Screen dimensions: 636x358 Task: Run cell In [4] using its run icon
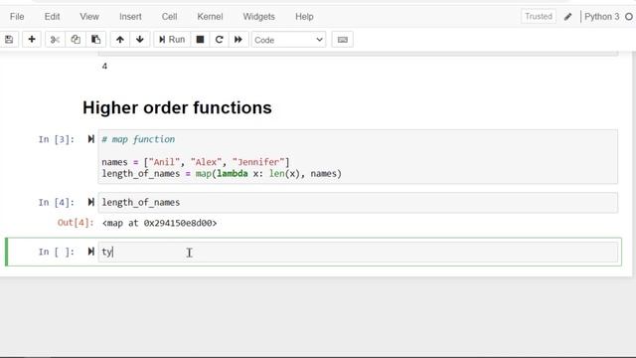[x=90, y=202]
